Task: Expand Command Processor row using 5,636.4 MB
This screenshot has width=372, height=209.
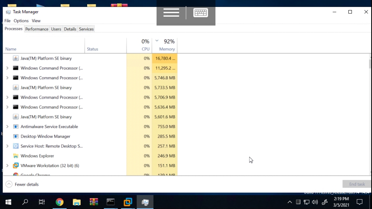Action: 7,107
